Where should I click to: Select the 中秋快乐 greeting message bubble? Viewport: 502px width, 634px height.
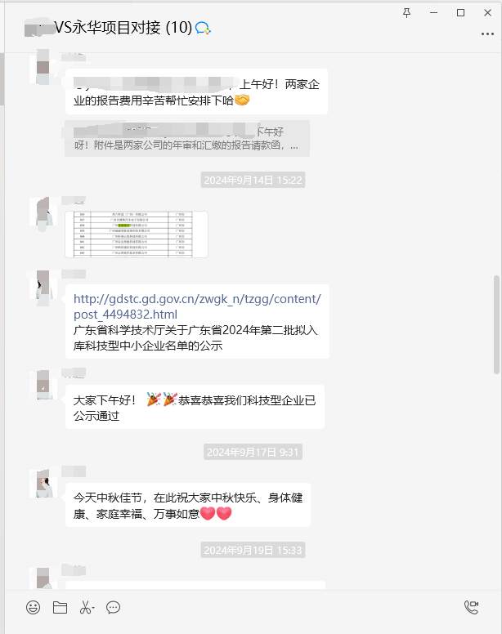[x=188, y=505]
